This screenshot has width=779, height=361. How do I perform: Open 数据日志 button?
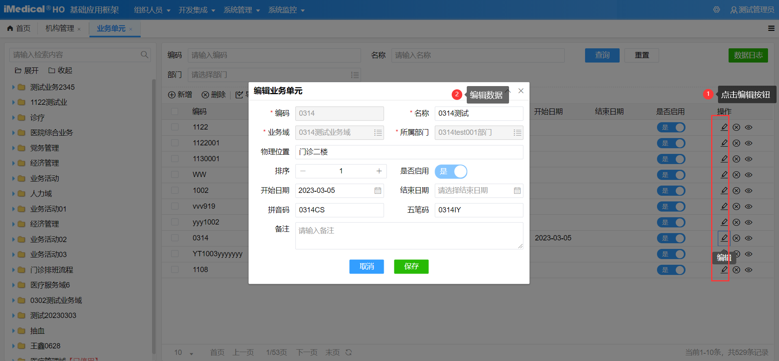point(748,55)
